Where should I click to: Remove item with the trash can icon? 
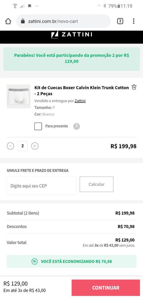[134, 87]
